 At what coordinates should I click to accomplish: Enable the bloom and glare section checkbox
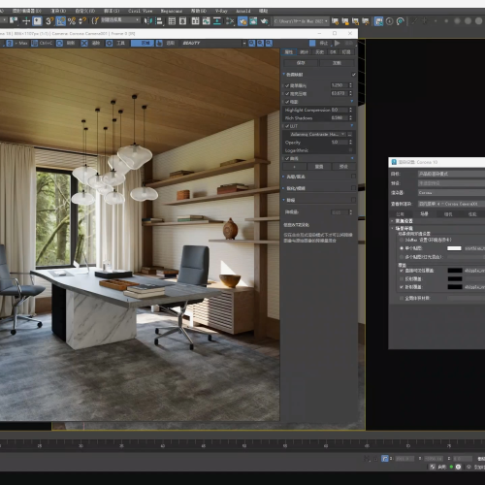coord(353,177)
